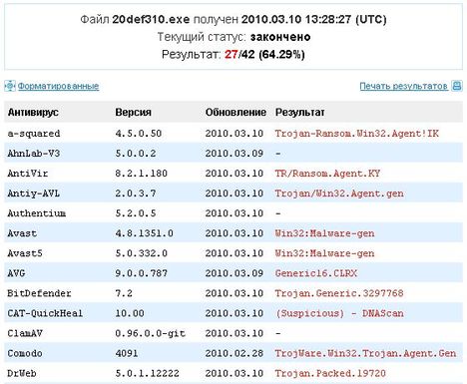The width and height of the screenshot is (467, 384).
Task: Click the TrojWare.Win32.Trojan.Agent.Gen result
Action: (x=365, y=353)
